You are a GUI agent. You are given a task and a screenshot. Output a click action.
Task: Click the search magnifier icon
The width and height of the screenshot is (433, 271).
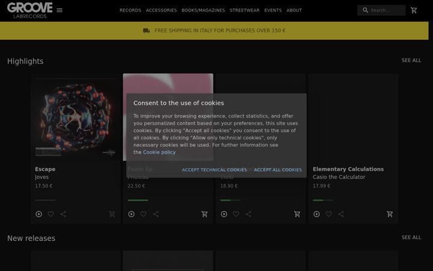366,10
